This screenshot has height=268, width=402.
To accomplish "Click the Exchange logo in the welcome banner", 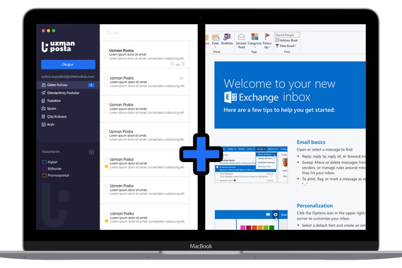I will 251,98.
